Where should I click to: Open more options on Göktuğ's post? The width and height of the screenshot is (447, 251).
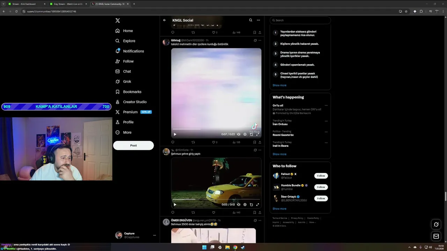[259, 40]
